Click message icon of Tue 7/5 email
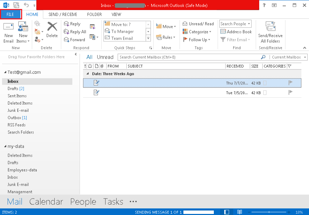 tap(96, 92)
